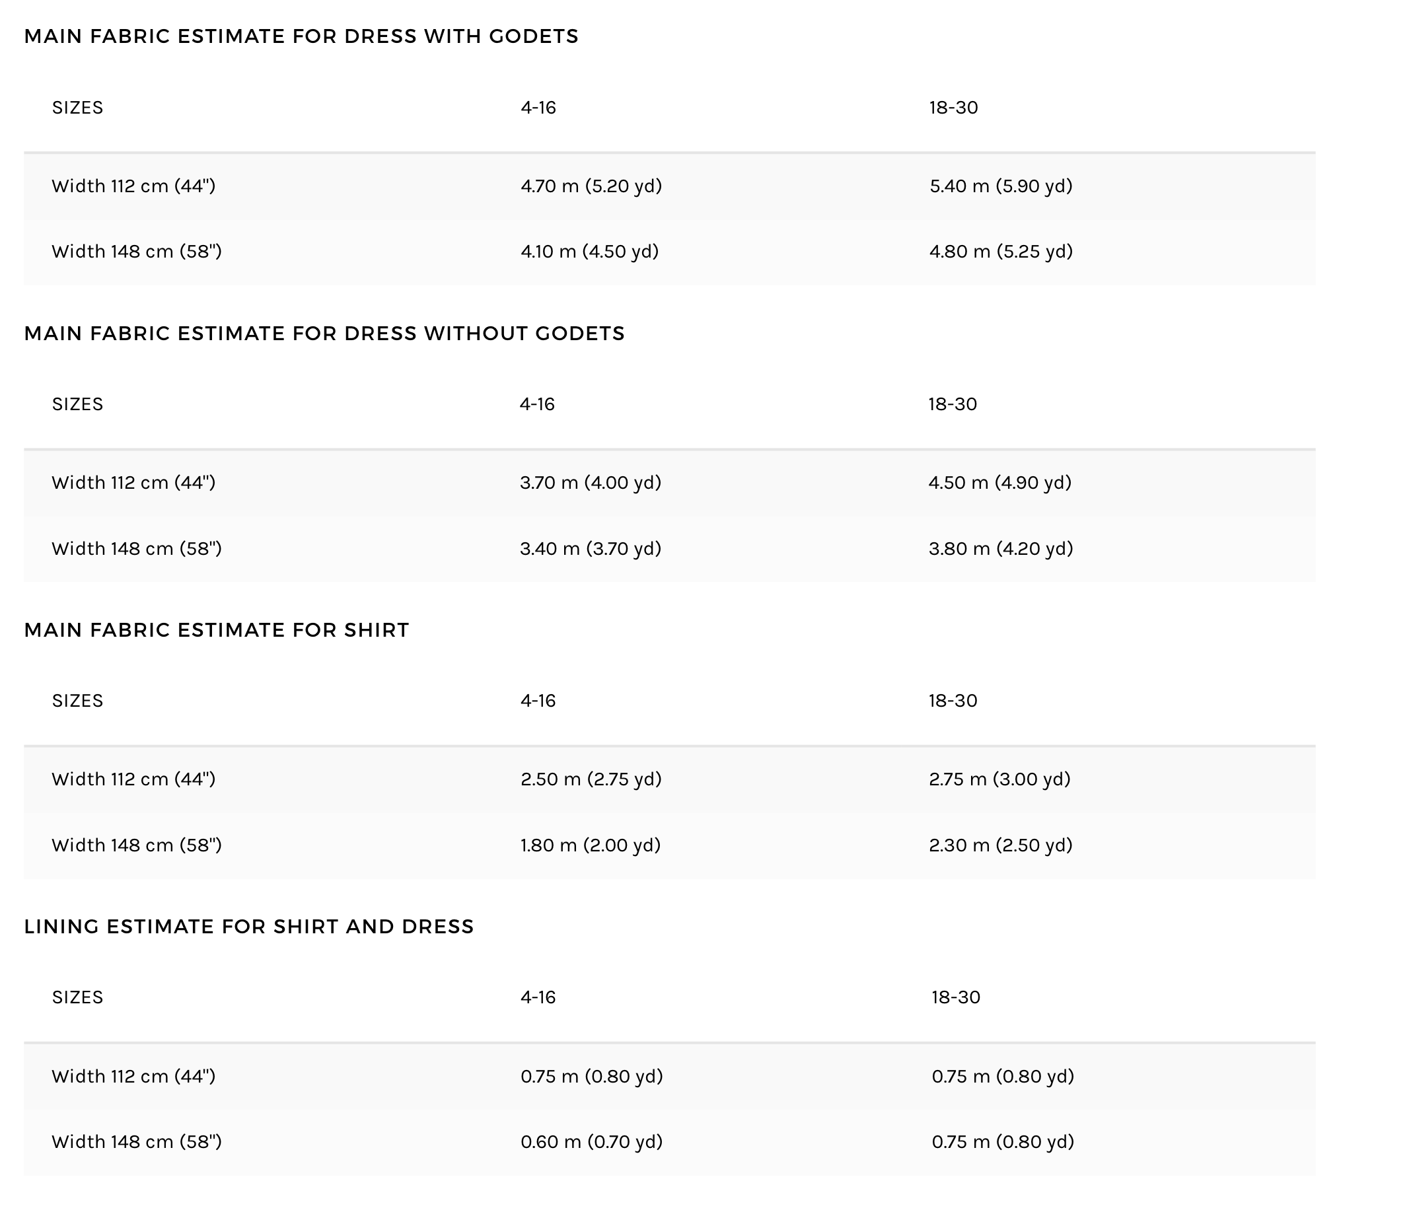The height and width of the screenshot is (1214, 1411).
Task: Select the 0.60 m (0.70 yd) lining value
Action: coord(591,1141)
